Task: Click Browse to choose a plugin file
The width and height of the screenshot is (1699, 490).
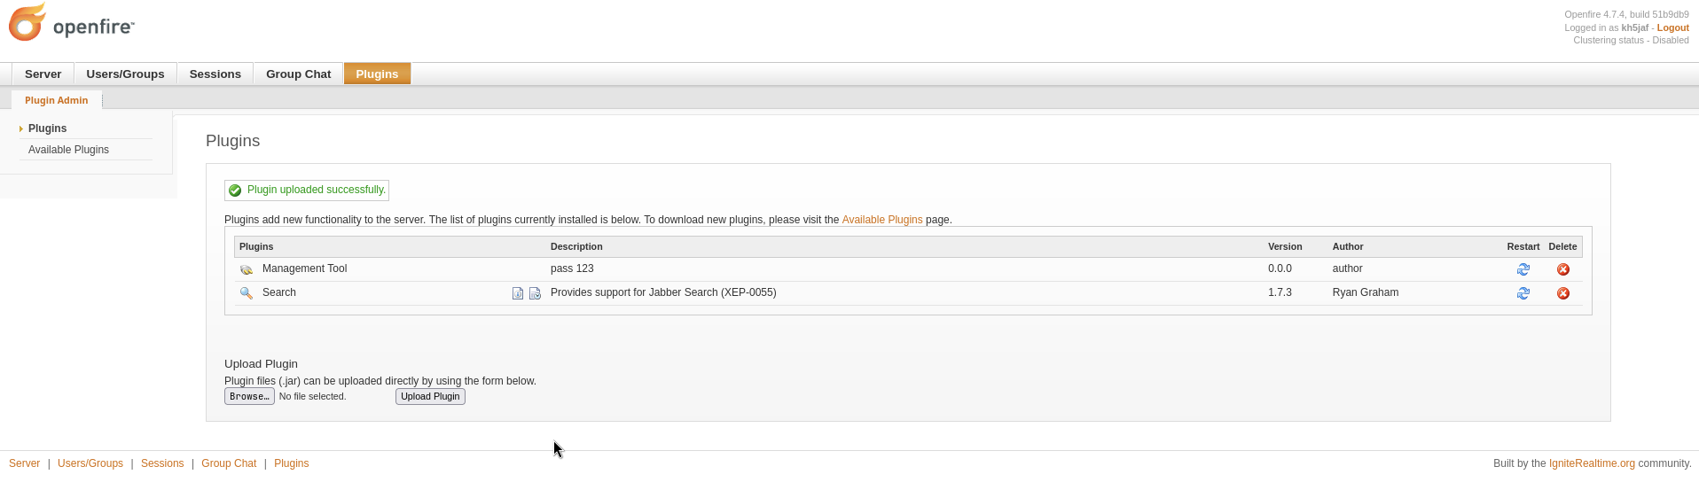Action: coord(249,397)
